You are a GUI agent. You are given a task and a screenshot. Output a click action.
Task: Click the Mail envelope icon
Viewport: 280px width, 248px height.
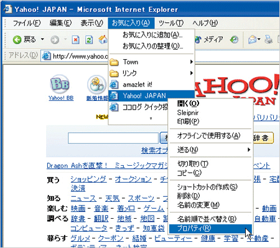(x=253, y=39)
